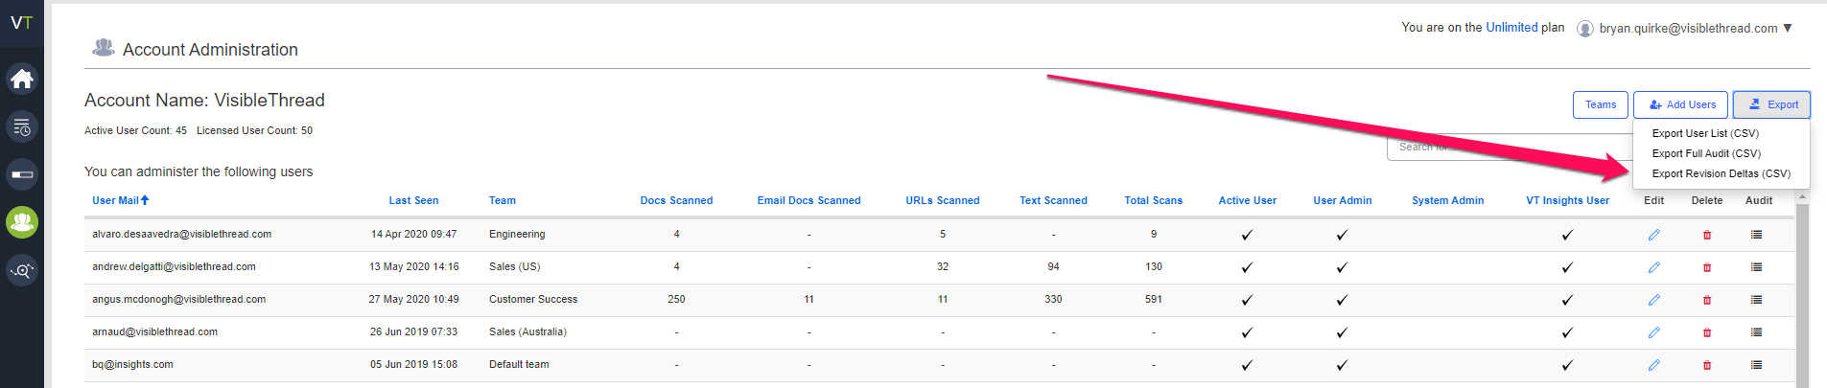The height and width of the screenshot is (388, 1827).
Task: Collapse the Export dropdown button
Action: [x=1770, y=104]
